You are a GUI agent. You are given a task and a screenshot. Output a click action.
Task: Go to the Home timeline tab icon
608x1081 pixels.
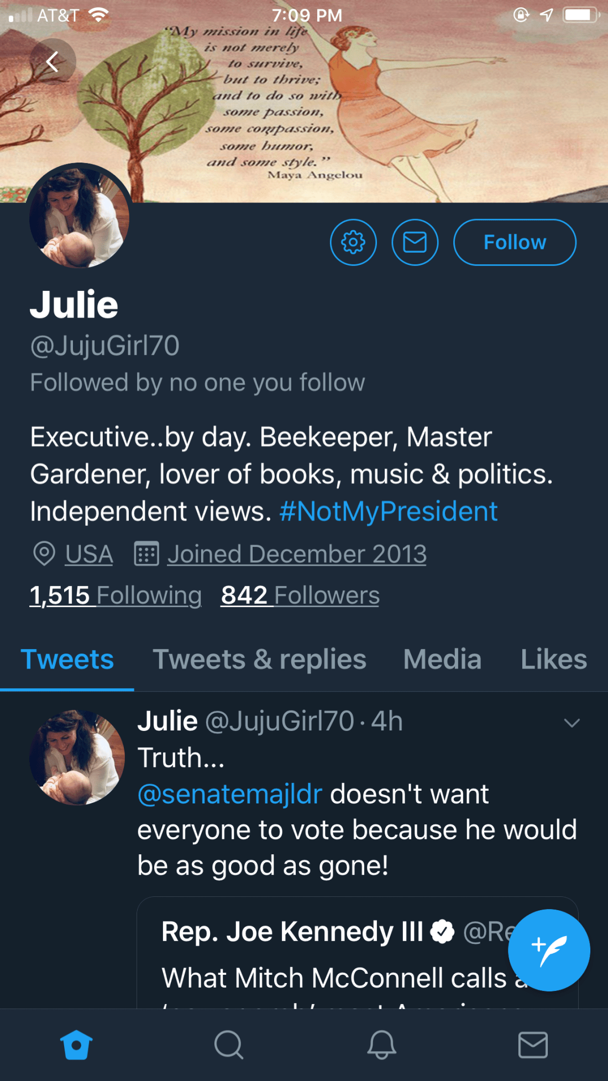tap(76, 1045)
